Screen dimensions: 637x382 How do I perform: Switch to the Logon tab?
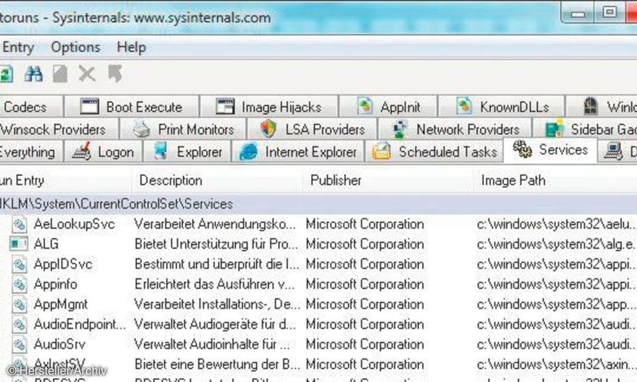tap(104, 152)
